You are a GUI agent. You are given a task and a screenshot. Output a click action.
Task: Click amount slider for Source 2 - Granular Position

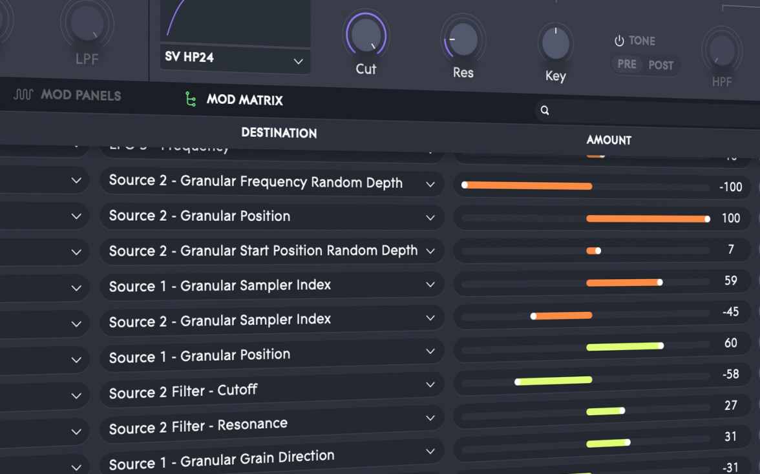[x=586, y=219]
